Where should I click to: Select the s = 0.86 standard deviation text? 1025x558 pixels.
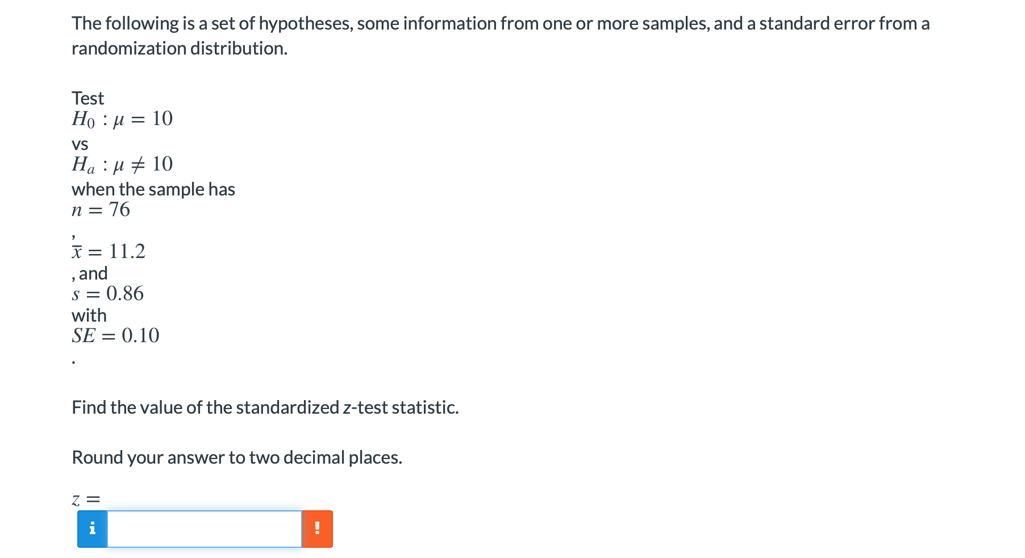(107, 293)
